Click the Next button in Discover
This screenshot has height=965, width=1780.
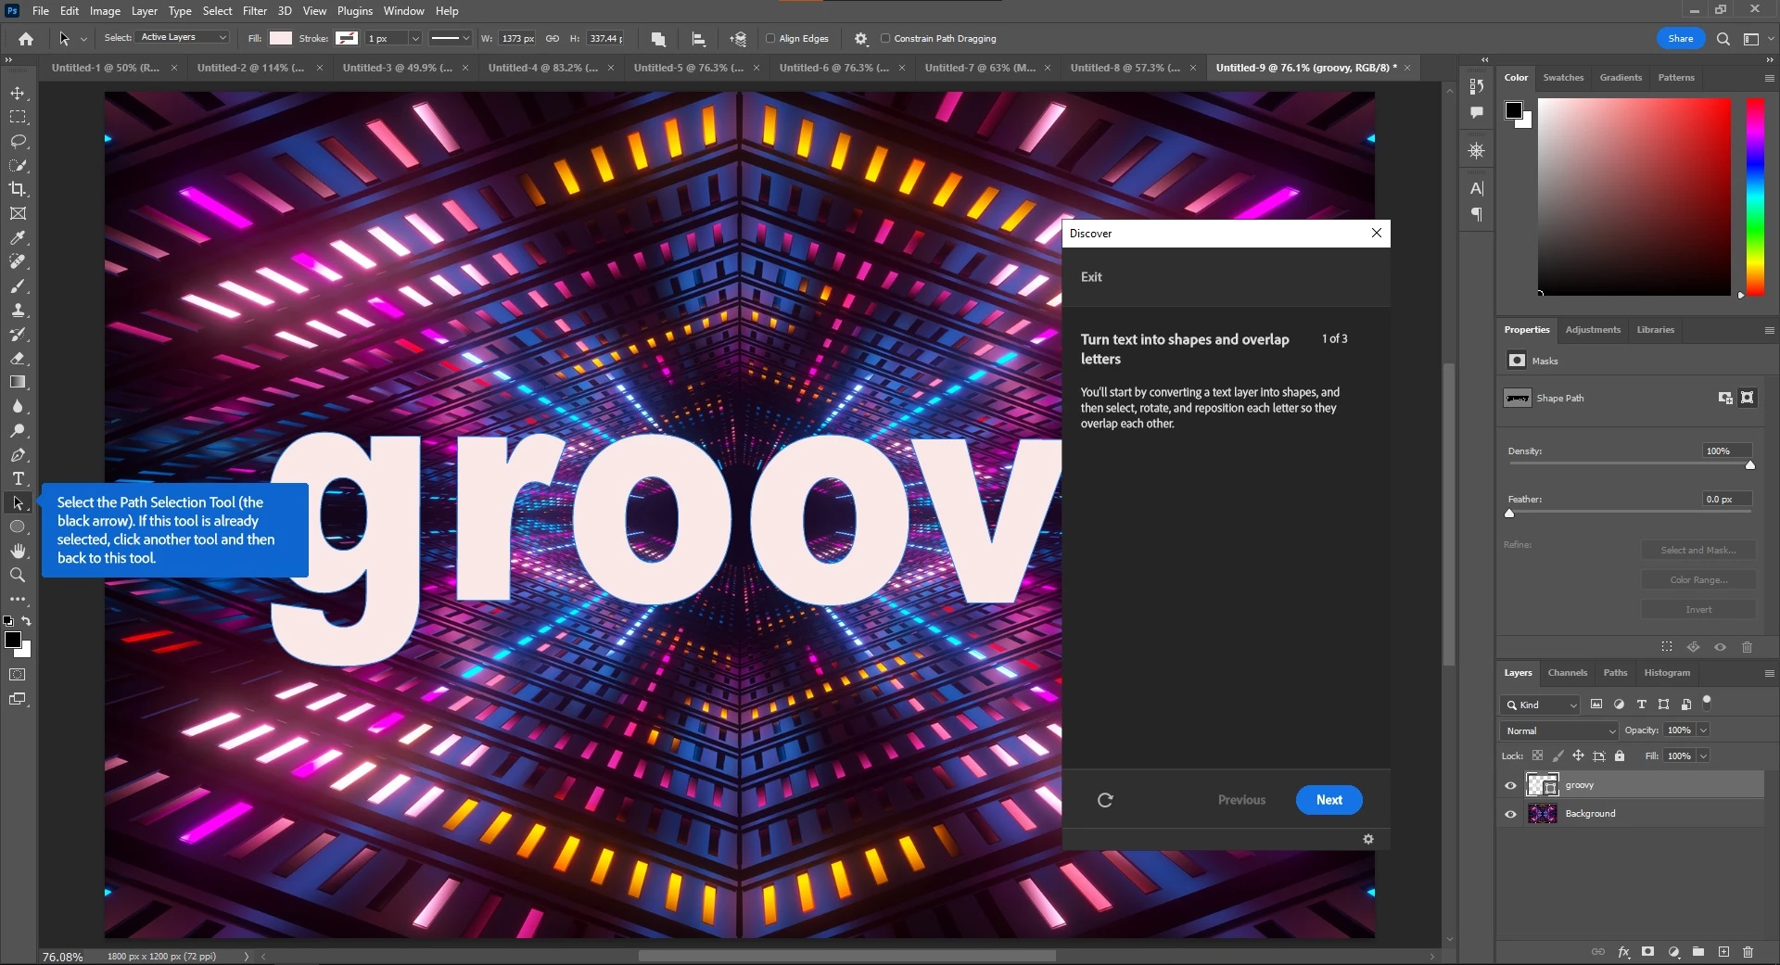pyautogui.click(x=1329, y=800)
